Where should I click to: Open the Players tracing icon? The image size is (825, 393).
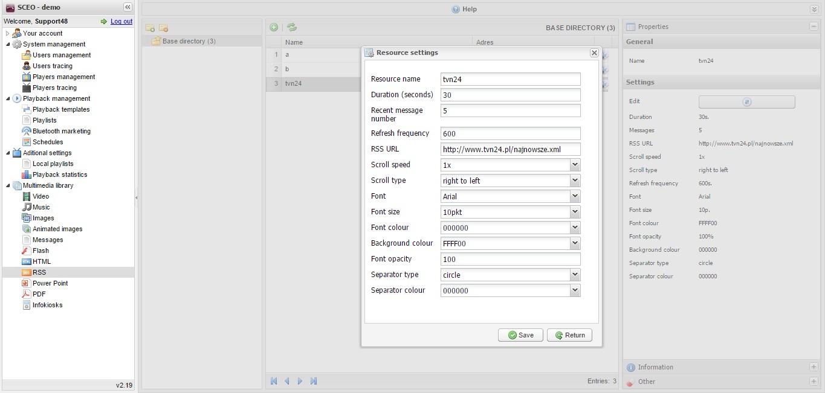(27, 88)
